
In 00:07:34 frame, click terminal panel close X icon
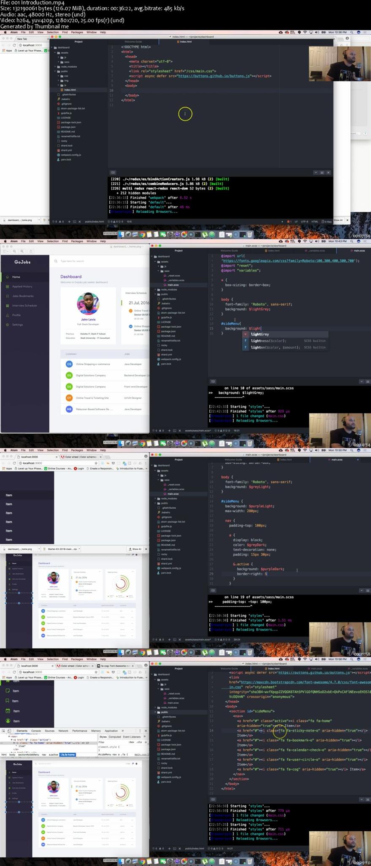click(x=328, y=173)
